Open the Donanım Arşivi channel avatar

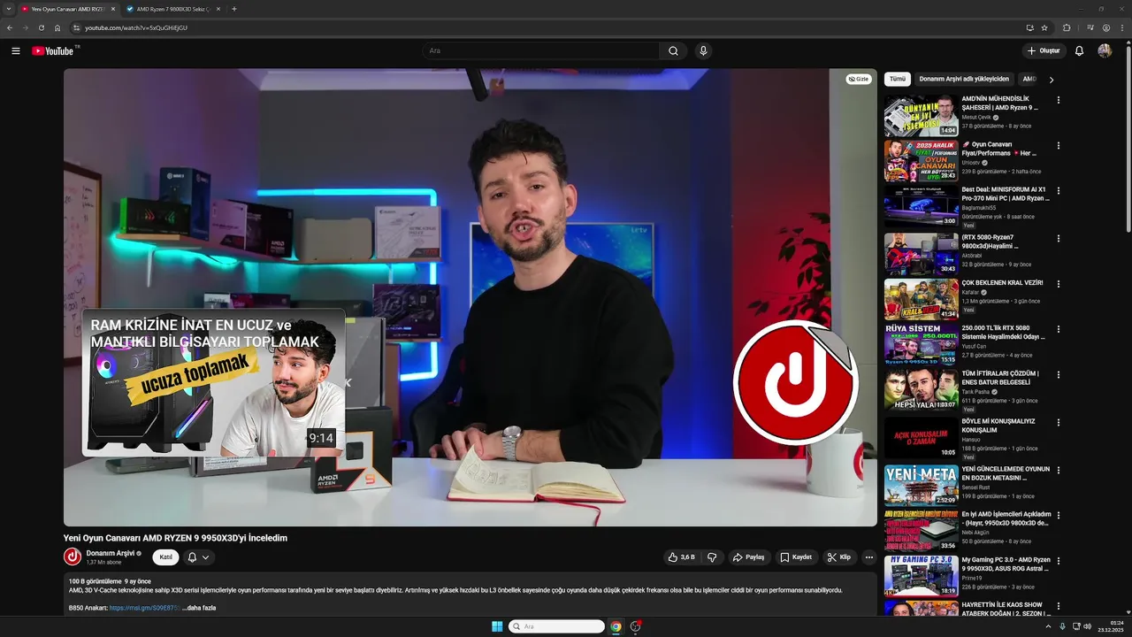pos(73,556)
